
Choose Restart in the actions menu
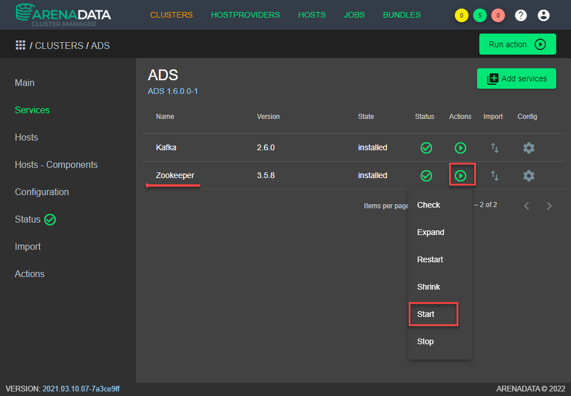coord(430,259)
